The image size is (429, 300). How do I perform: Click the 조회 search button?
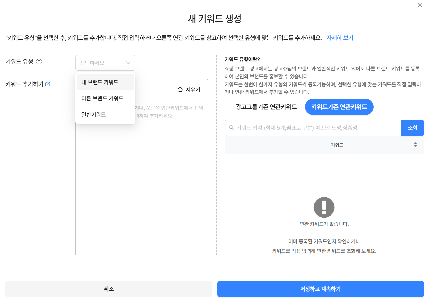click(x=413, y=128)
